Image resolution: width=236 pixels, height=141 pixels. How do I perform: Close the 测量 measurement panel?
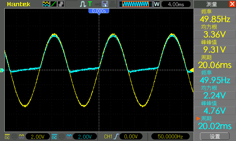[x=232, y=4]
